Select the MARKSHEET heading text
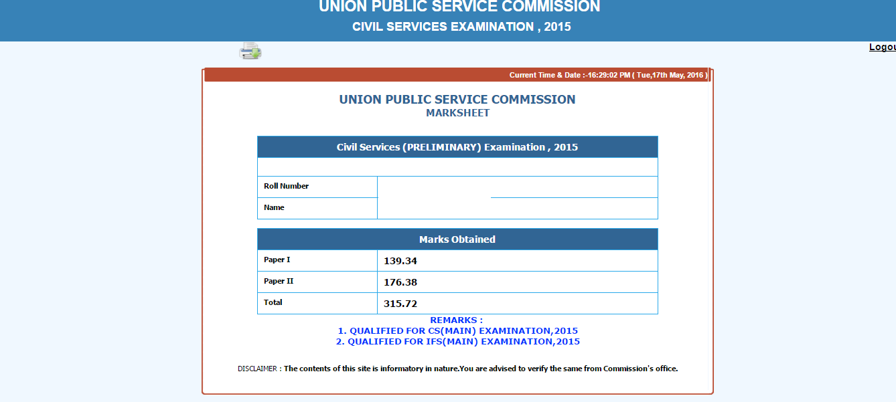The height and width of the screenshot is (402, 896). click(x=457, y=113)
